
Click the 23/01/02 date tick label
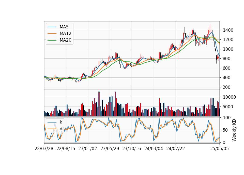point(88,149)
